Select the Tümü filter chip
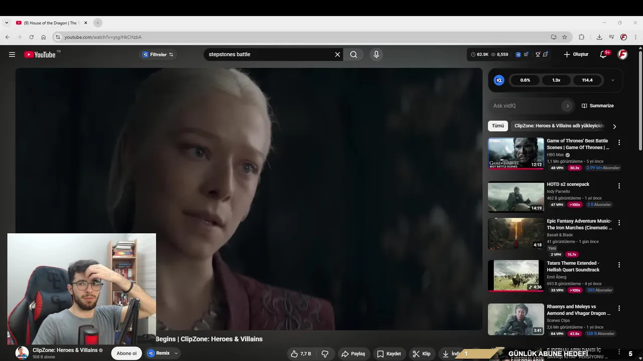The image size is (643, 361). pyautogui.click(x=498, y=126)
